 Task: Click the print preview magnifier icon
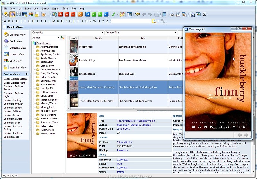point(178,14)
